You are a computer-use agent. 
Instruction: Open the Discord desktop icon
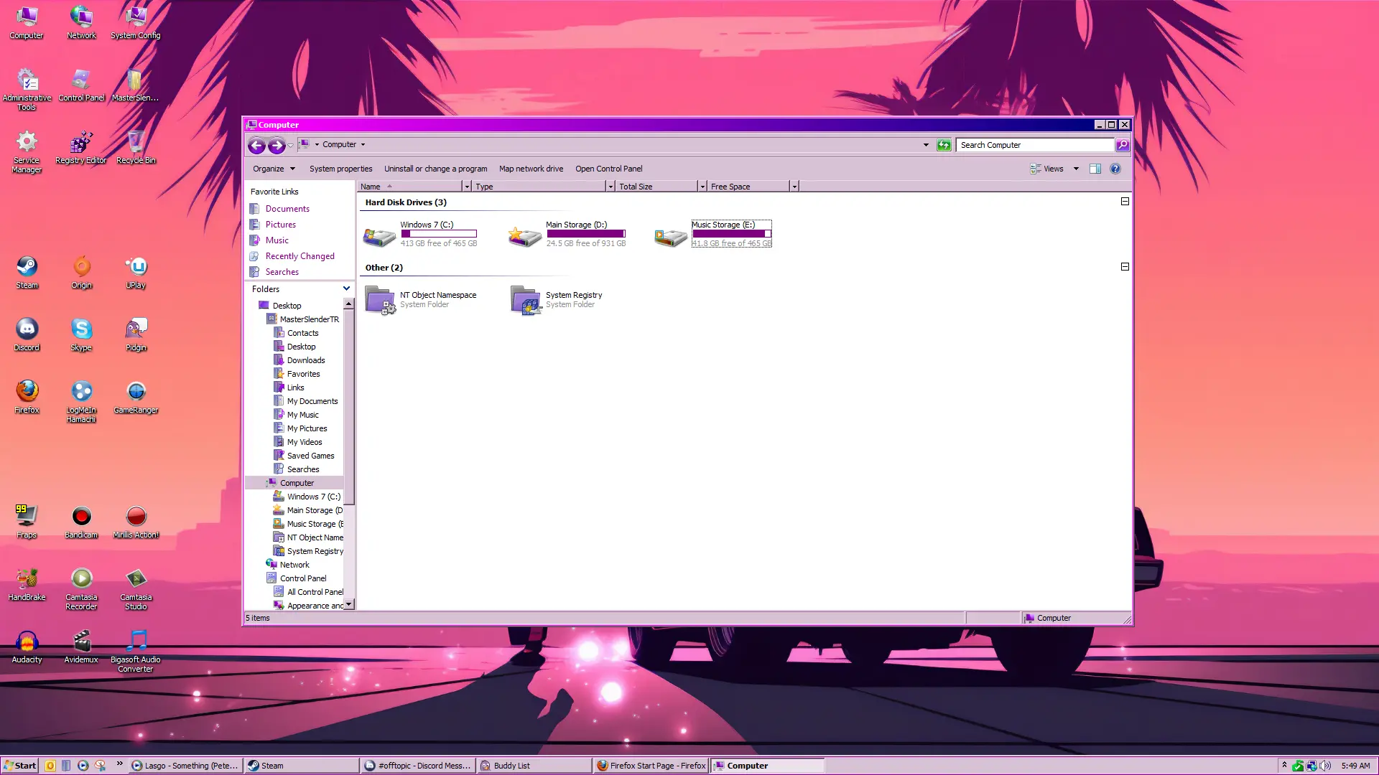pos(27,329)
